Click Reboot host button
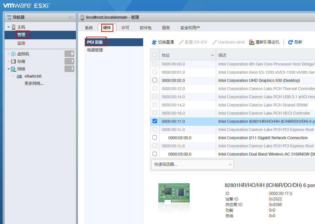315x224 pixels. pyautogui.click(x=264, y=42)
